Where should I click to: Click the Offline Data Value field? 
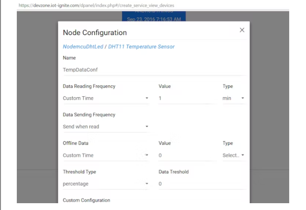(x=187, y=155)
